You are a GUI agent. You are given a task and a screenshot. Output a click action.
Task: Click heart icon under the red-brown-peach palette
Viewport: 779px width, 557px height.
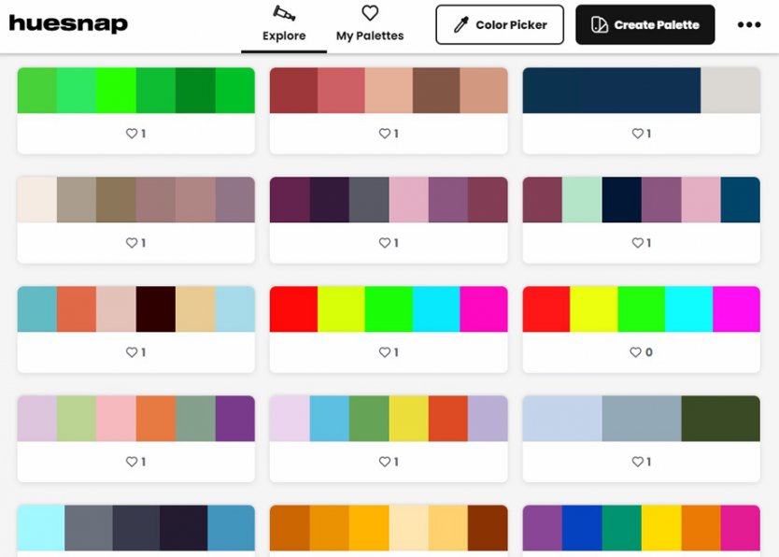coord(384,134)
